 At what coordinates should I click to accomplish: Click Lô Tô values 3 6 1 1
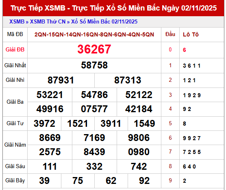192,66
